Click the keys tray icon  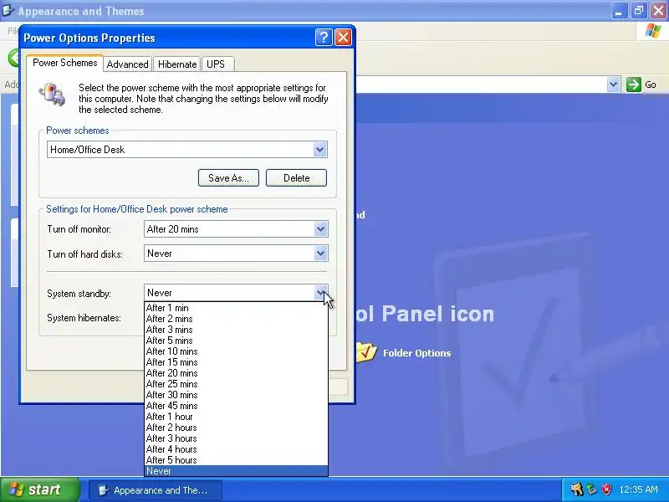576,489
